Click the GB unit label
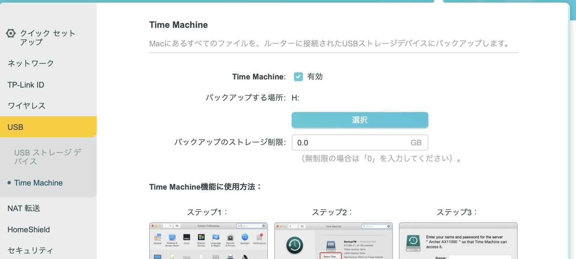 tap(416, 142)
